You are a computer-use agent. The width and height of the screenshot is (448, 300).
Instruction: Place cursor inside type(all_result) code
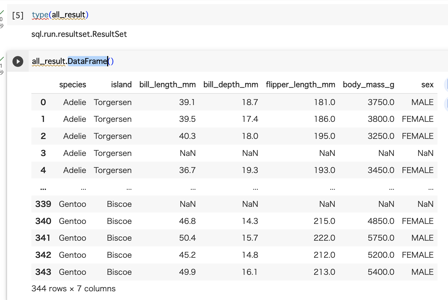(60, 15)
